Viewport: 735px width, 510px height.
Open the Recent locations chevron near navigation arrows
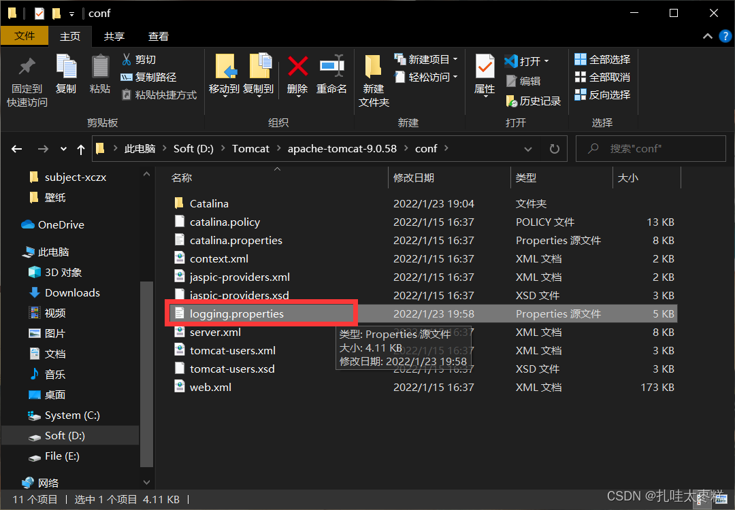click(63, 149)
